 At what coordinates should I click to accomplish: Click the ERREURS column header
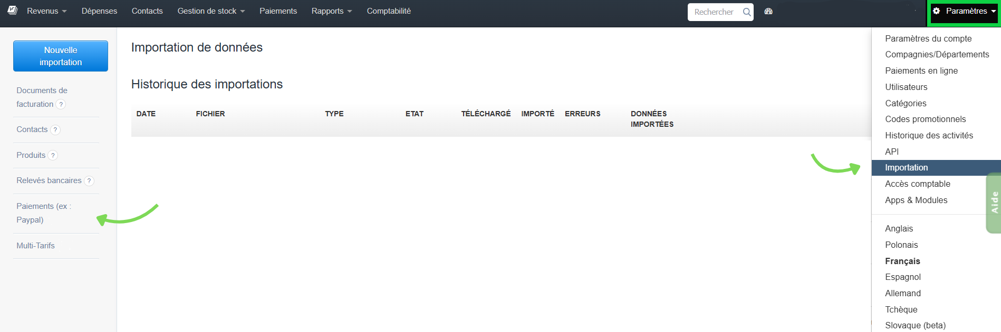[x=583, y=114]
